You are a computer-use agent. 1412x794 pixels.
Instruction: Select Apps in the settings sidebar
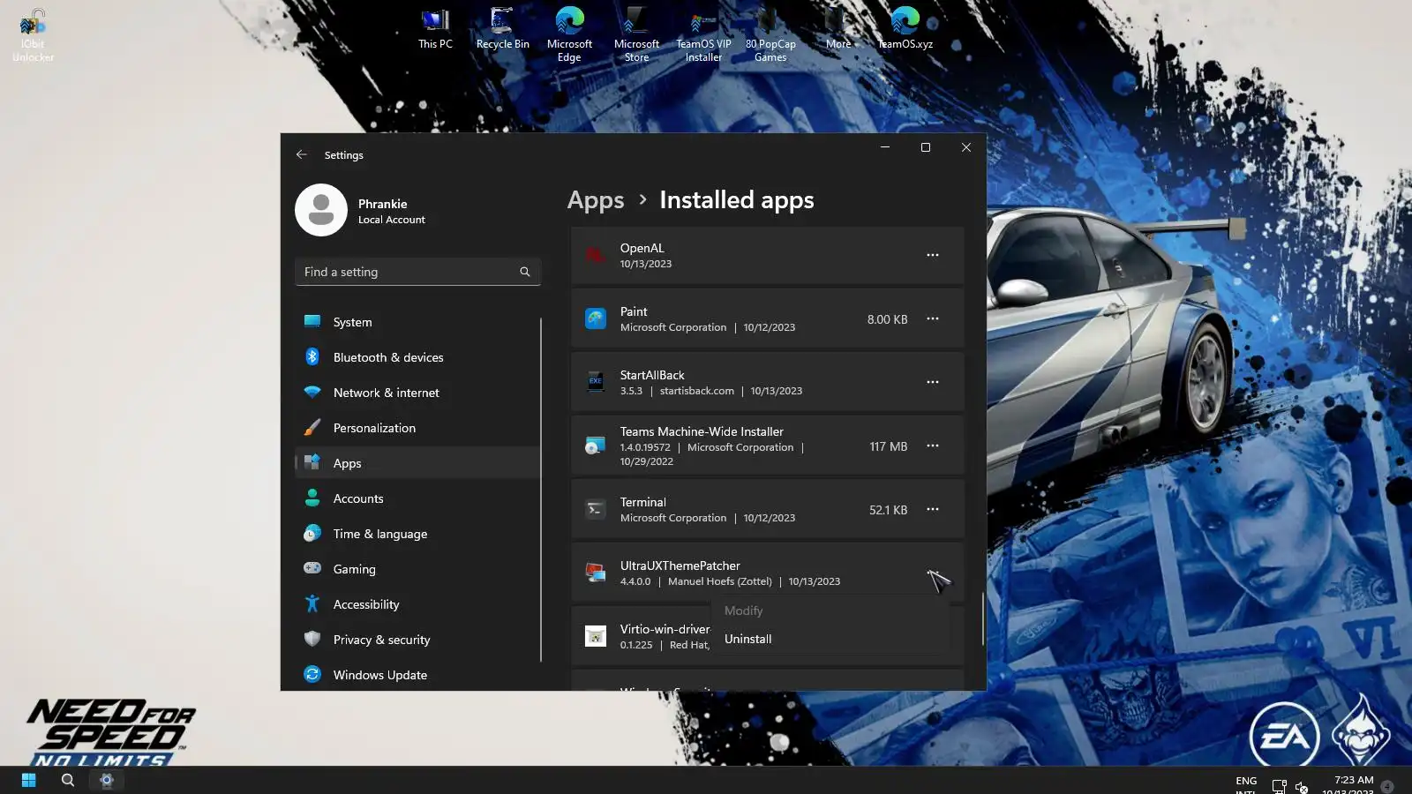pyautogui.click(x=417, y=463)
